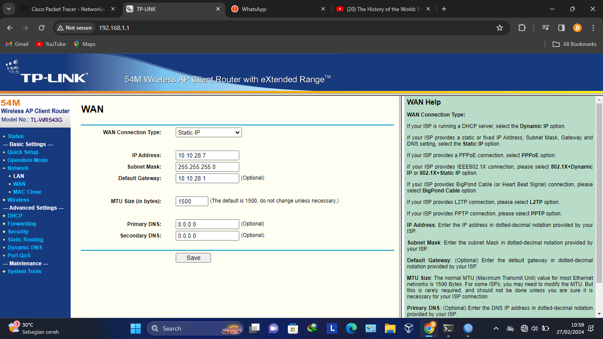Open Microsoft Store from the taskbar
603x339 pixels.
pos(293,328)
